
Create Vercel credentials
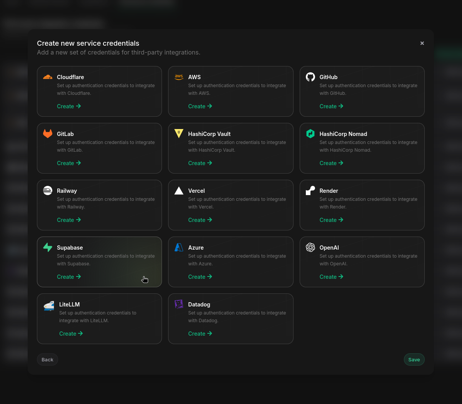(x=200, y=220)
